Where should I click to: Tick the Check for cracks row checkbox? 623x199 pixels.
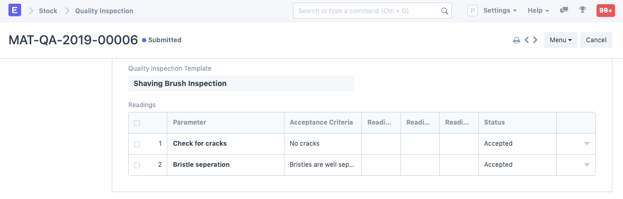137,144
